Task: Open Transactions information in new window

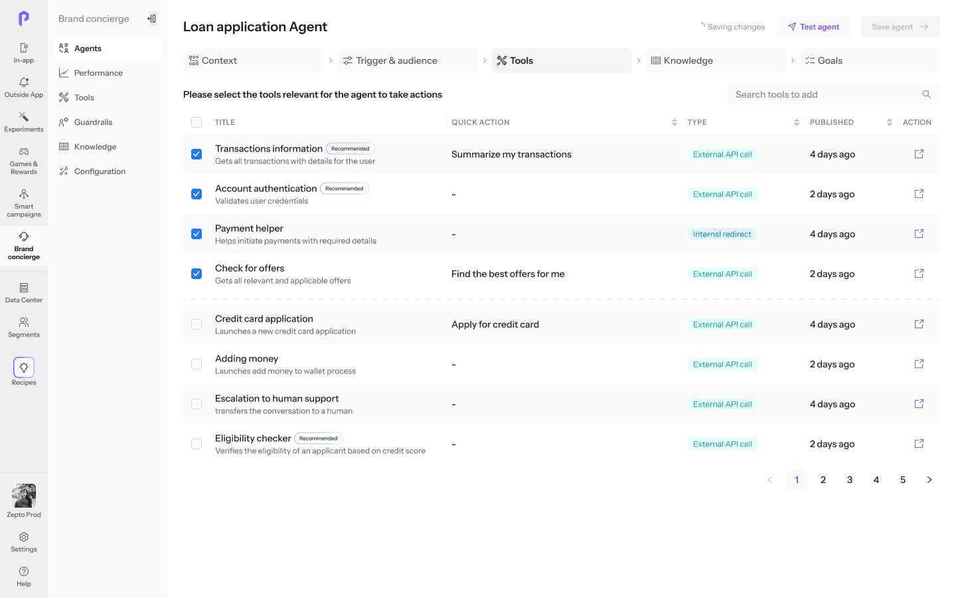Action: [x=919, y=154]
